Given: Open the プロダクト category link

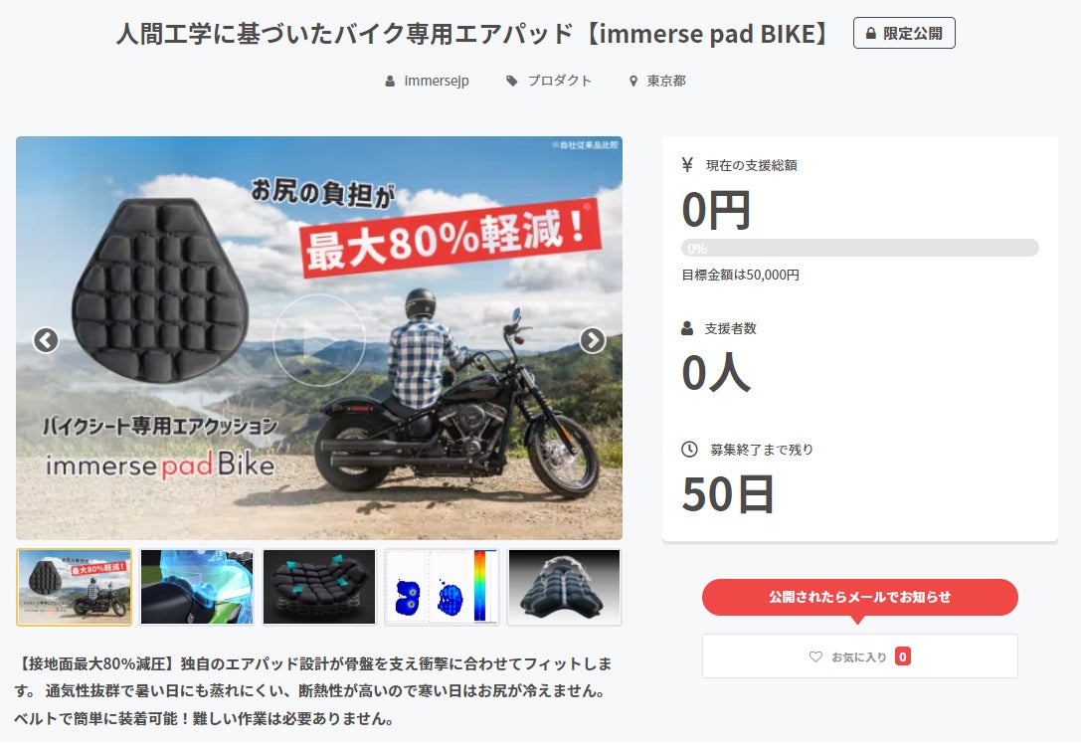Looking at the screenshot, I should click(560, 81).
